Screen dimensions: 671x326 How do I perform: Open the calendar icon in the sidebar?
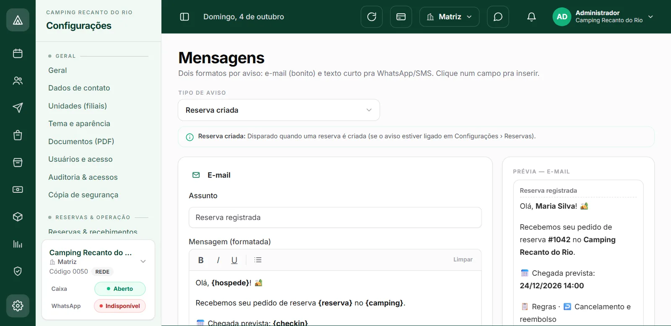18,53
